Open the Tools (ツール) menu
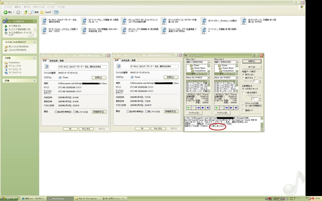 coord(51,7)
